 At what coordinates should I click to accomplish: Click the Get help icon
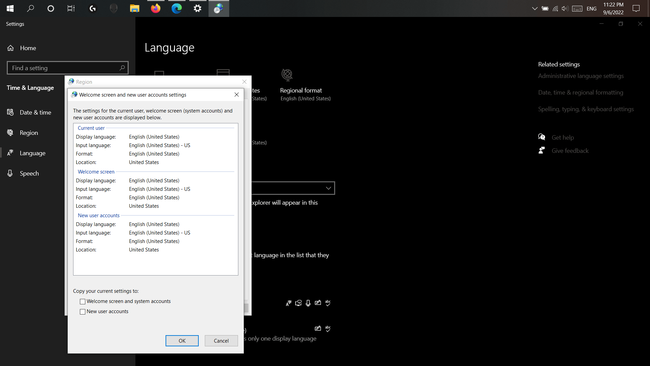(542, 137)
